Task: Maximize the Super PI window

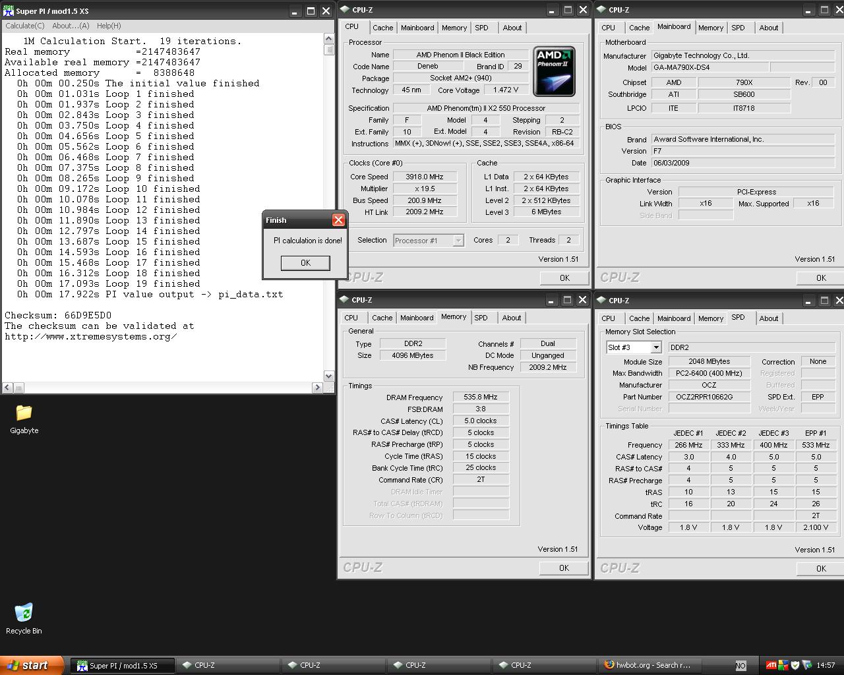Action: [310, 11]
